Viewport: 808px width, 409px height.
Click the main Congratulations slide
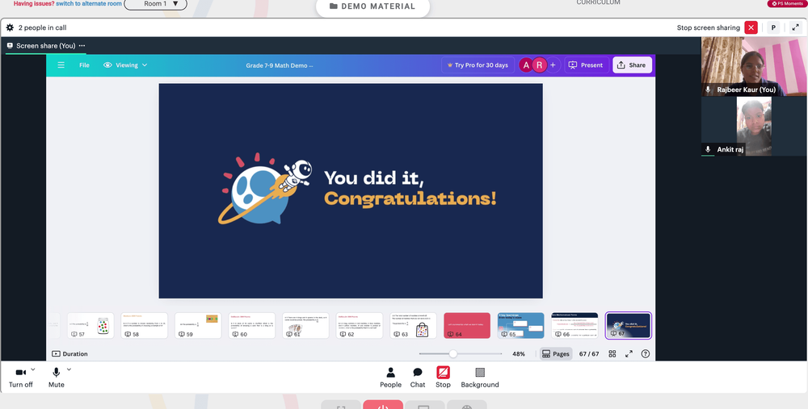(x=351, y=191)
